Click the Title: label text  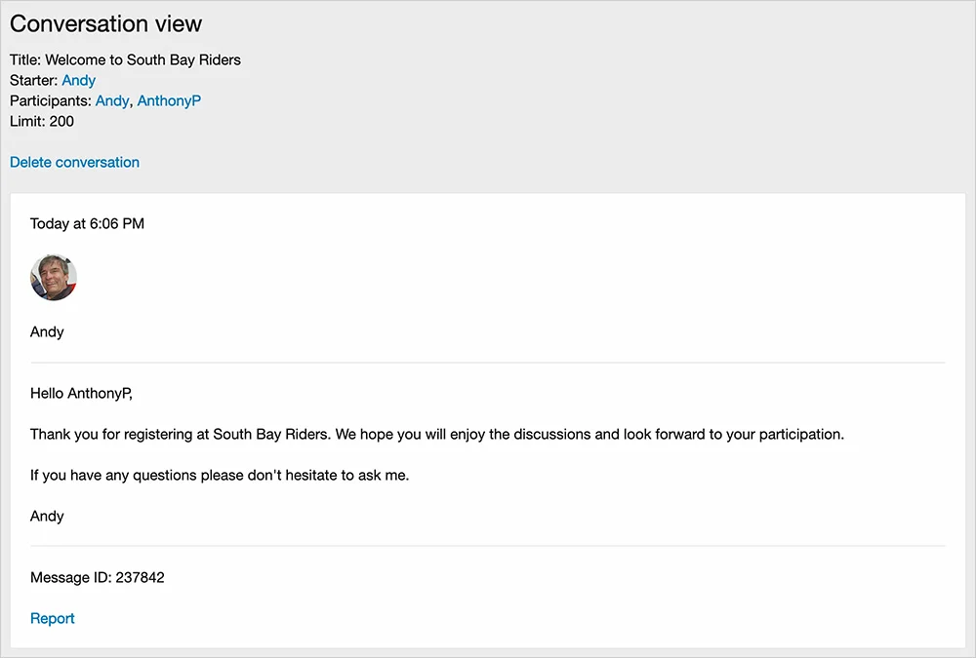click(x=25, y=60)
